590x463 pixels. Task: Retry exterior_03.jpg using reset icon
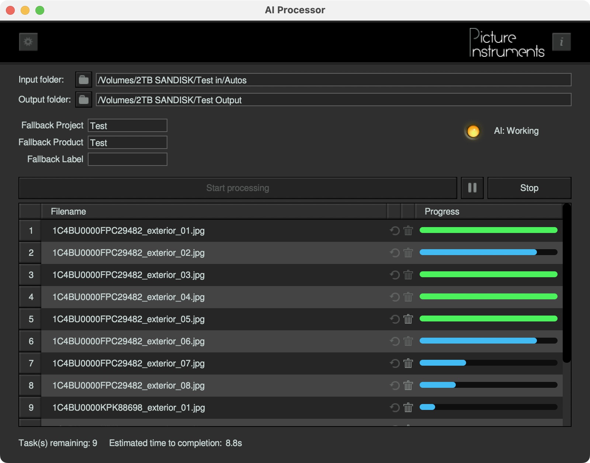[x=395, y=275]
